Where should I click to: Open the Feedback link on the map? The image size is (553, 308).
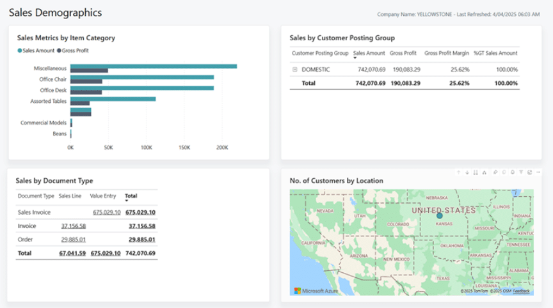click(x=521, y=291)
